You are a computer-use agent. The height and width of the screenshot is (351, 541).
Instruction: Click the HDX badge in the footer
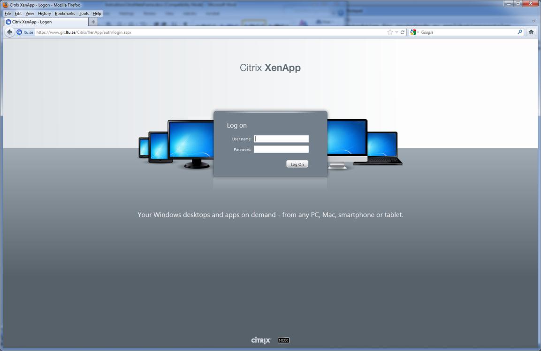(283, 340)
